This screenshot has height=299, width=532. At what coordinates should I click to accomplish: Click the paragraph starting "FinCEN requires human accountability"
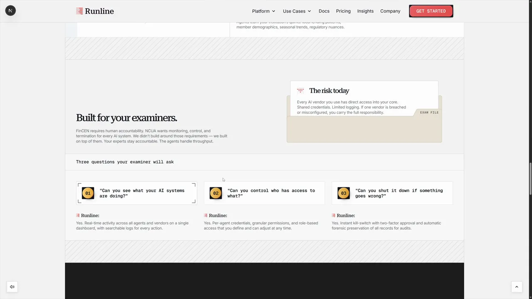(x=152, y=136)
